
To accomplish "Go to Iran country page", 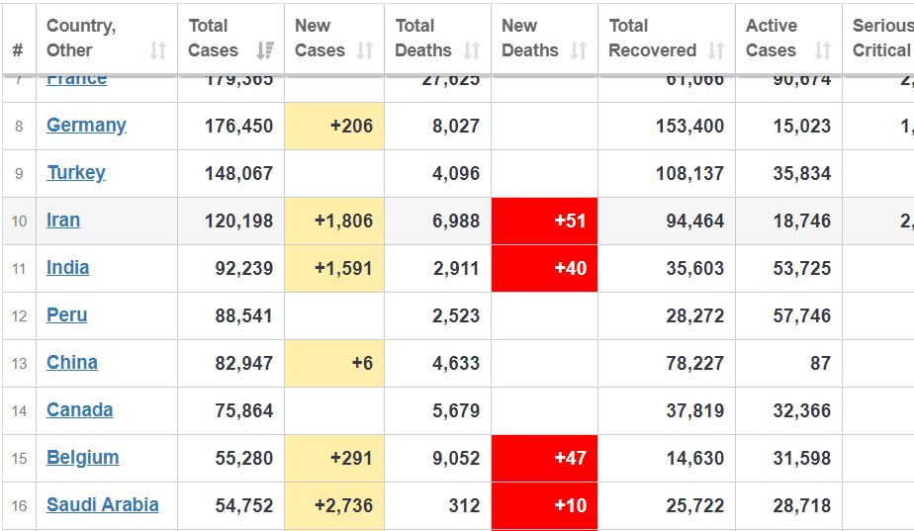I will pos(63,221).
